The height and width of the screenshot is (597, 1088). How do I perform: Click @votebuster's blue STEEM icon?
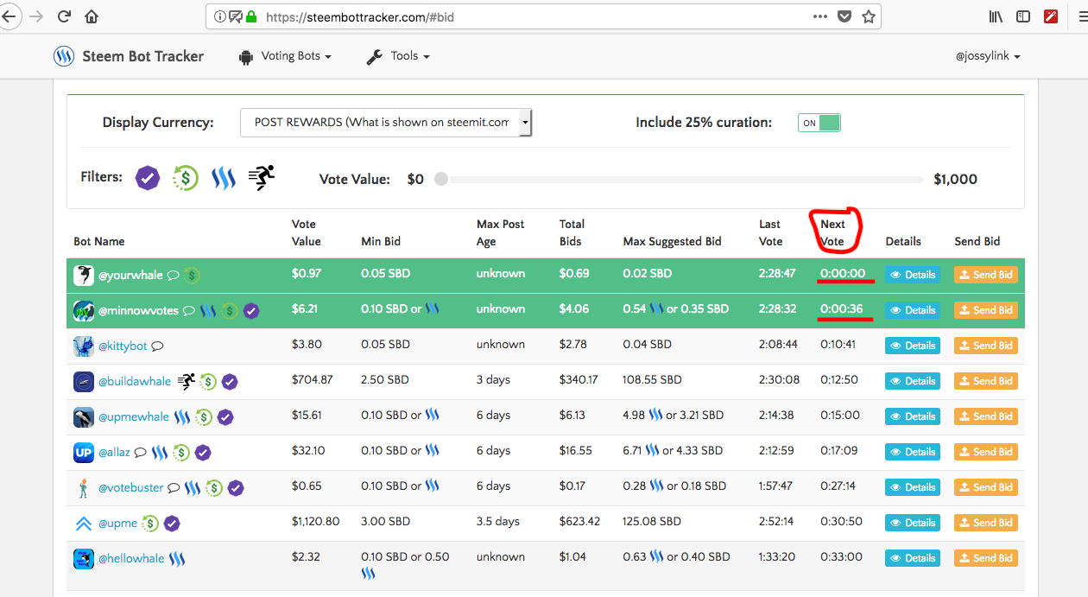pyautogui.click(x=192, y=488)
